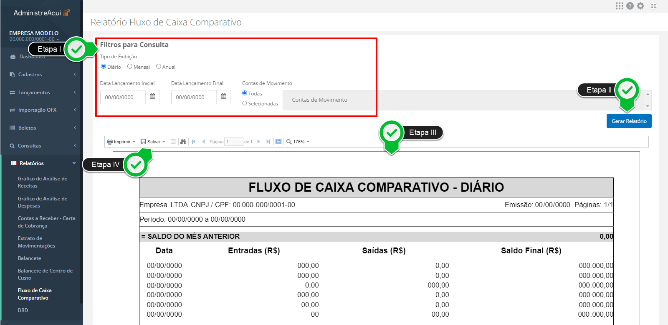Open the help question mark icon

click(x=630, y=6)
